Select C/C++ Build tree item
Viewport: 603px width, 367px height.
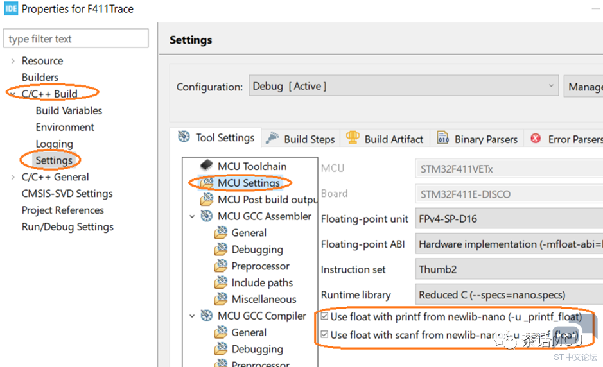(x=49, y=94)
